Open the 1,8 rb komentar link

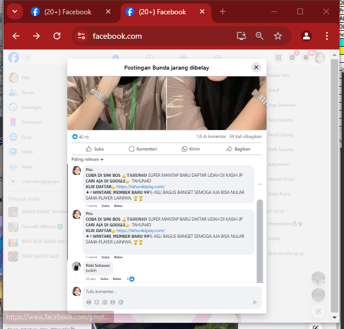tap(211, 136)
